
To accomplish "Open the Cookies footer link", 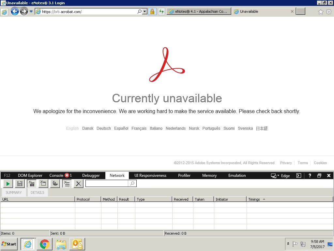I will click(320, 163).
